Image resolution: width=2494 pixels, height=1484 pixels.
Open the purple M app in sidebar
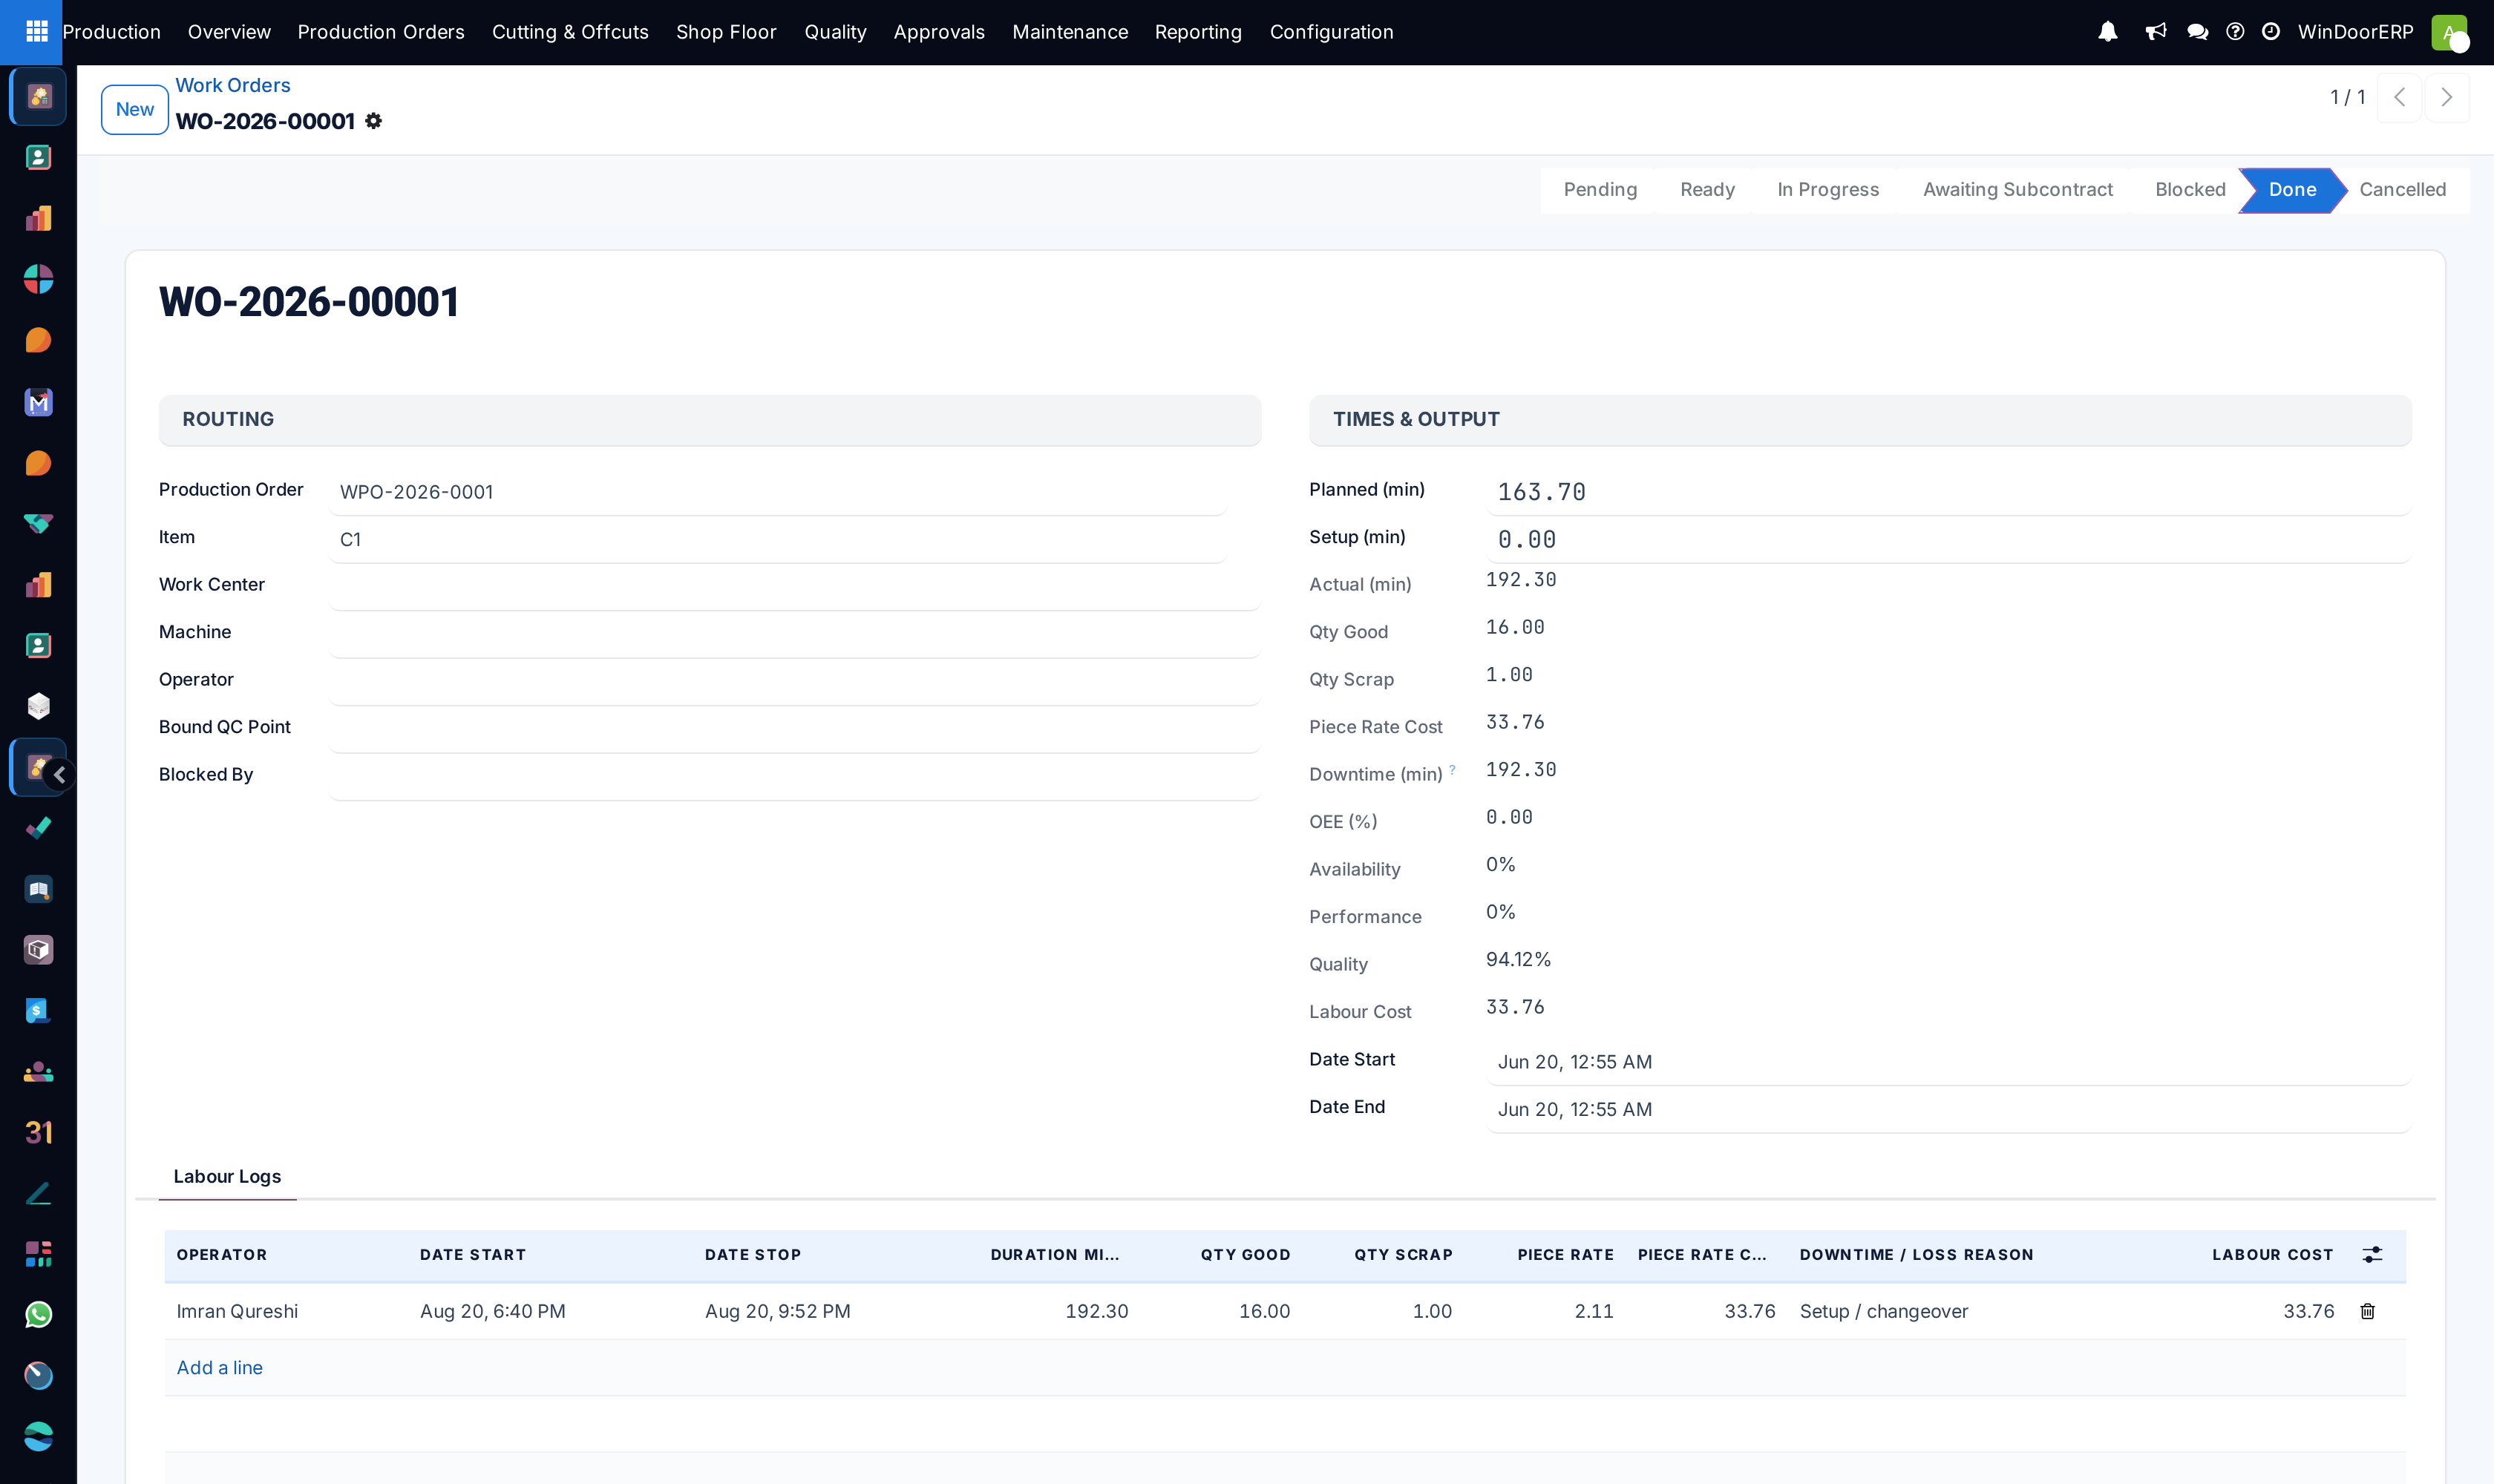(38, 402)
